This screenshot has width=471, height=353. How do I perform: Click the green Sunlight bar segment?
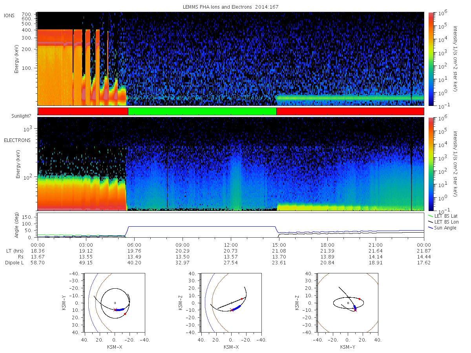[202, 111]
